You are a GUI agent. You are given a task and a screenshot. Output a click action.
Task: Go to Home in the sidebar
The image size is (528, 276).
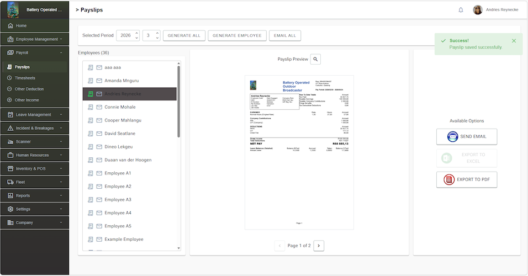click(35, 25)
